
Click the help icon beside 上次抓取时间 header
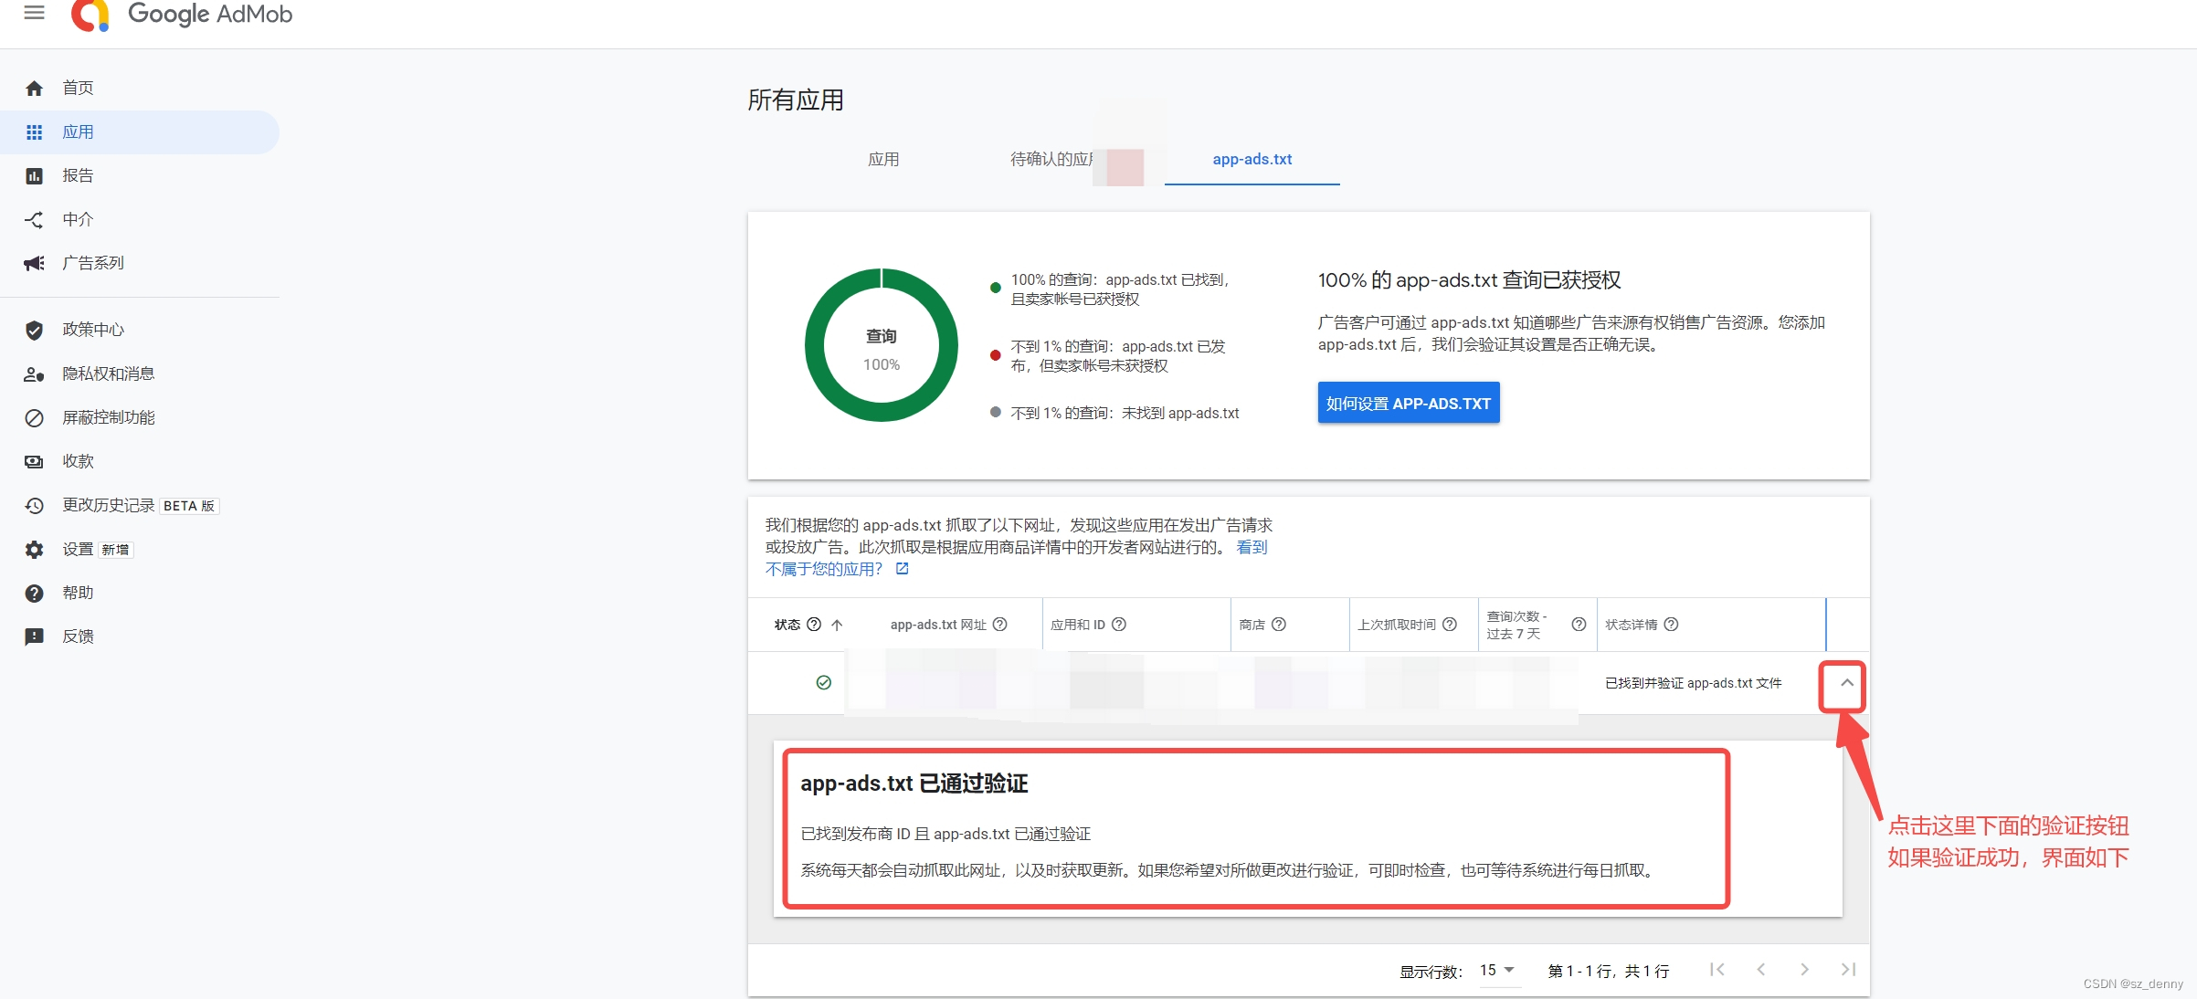point(1449,625)
